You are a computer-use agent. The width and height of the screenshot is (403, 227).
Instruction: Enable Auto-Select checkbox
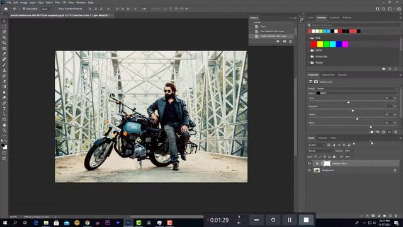click(24, 9)
